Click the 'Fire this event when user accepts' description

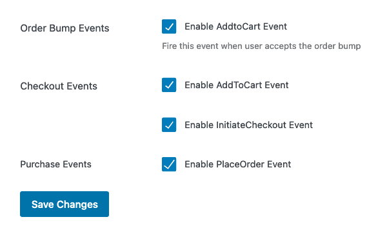coord(261,46)
